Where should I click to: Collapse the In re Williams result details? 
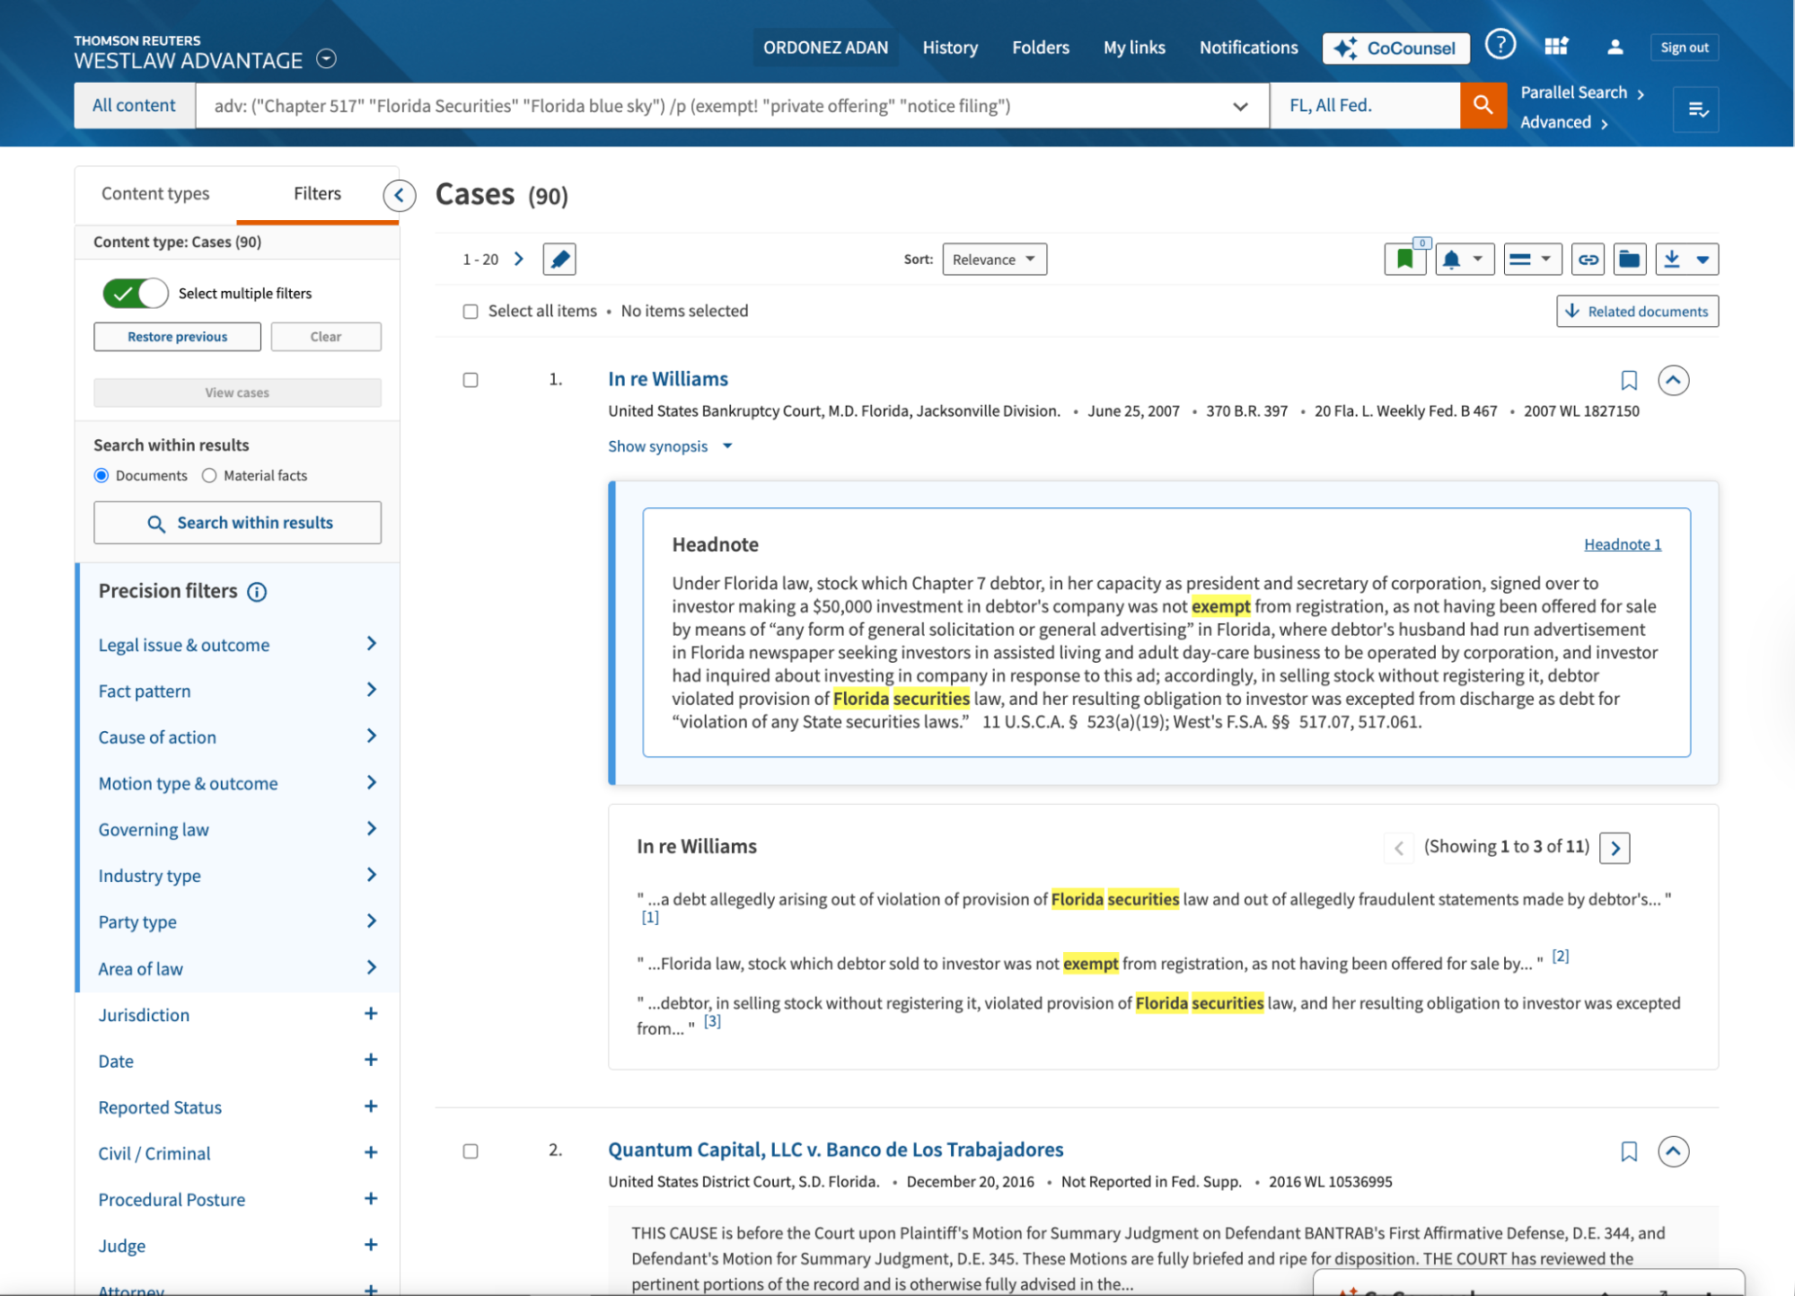pos(1673,380)
